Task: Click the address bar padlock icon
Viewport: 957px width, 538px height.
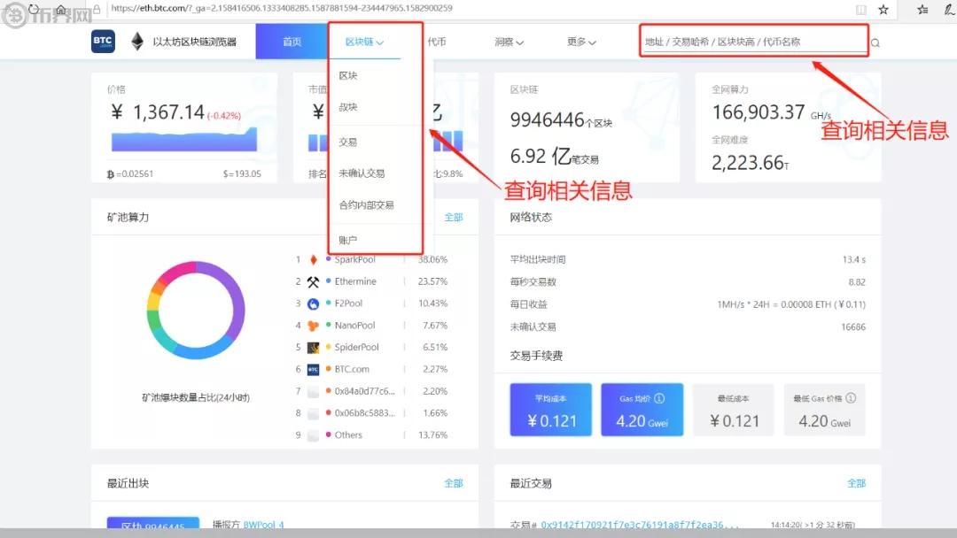Action: pos(97,9)
